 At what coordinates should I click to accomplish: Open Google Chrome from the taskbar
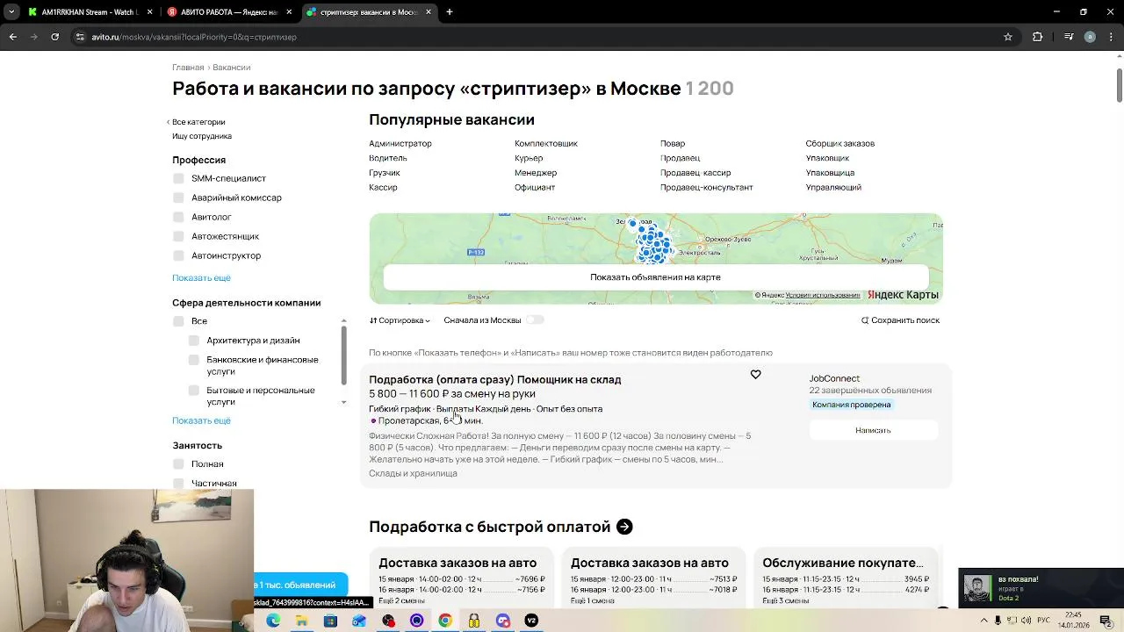(445, 621)
